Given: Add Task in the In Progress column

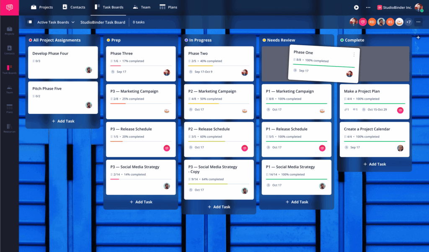Looking at the screenshot, I should [x=219, y=207].
